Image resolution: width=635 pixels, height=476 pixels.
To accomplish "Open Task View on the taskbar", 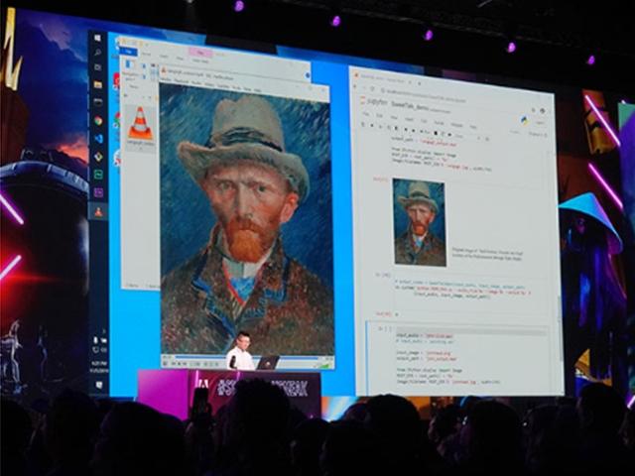I will tap(97, 67).
